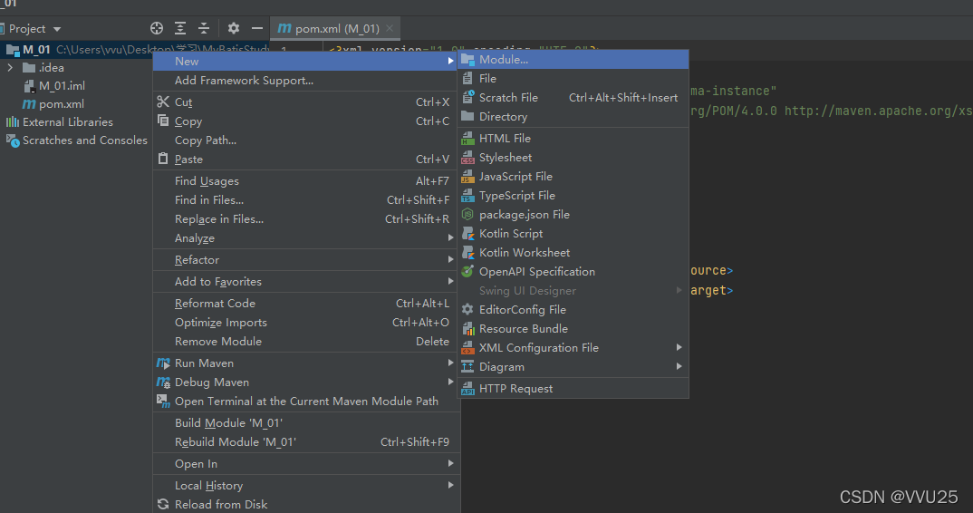Screen dimensions: 973x513
Task: Click the Reload from Disk icon
Action: click(x=163, y=504)
